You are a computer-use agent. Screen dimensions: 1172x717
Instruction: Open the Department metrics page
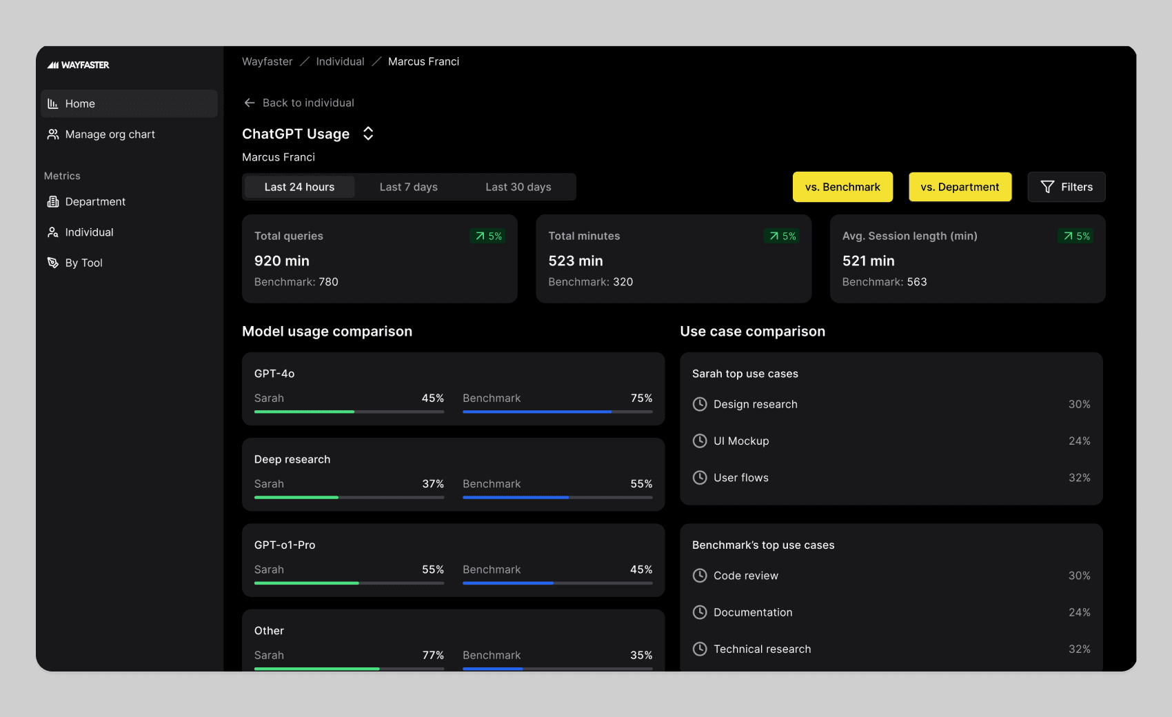click(x=129, y=201)
